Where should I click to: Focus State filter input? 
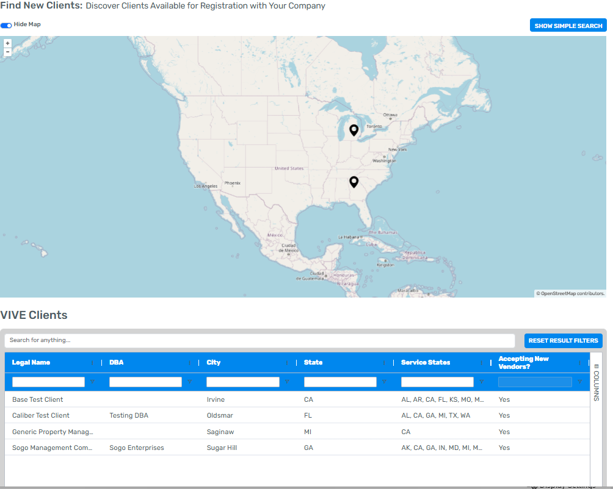(340, 382)
